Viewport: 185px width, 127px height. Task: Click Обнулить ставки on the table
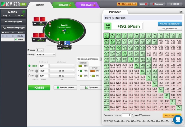[64, 28]
